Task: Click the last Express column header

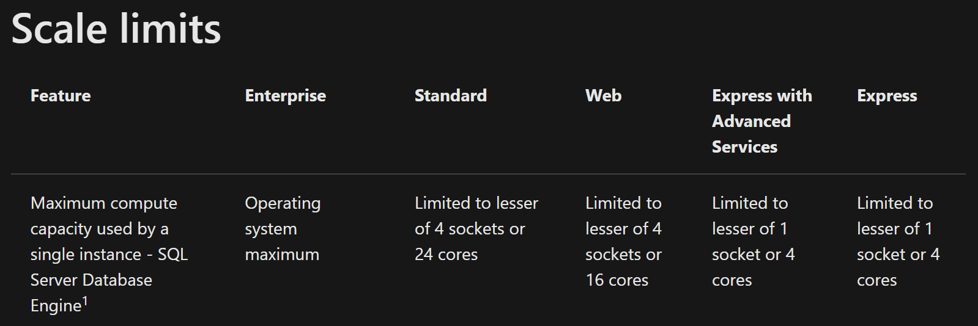Action: click(x=886, y=96)
